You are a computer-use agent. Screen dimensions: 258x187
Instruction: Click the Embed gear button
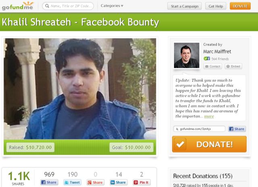click(x=233, y=66)
